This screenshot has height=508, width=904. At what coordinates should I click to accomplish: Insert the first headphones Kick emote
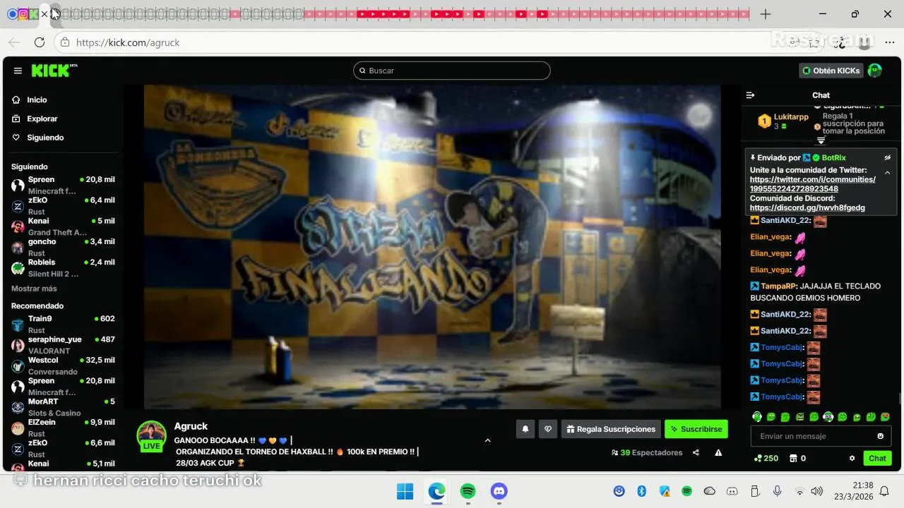pos(757,417)
